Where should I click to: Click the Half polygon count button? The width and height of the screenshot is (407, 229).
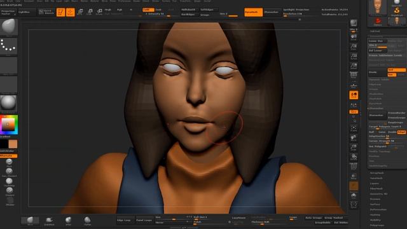372,132
